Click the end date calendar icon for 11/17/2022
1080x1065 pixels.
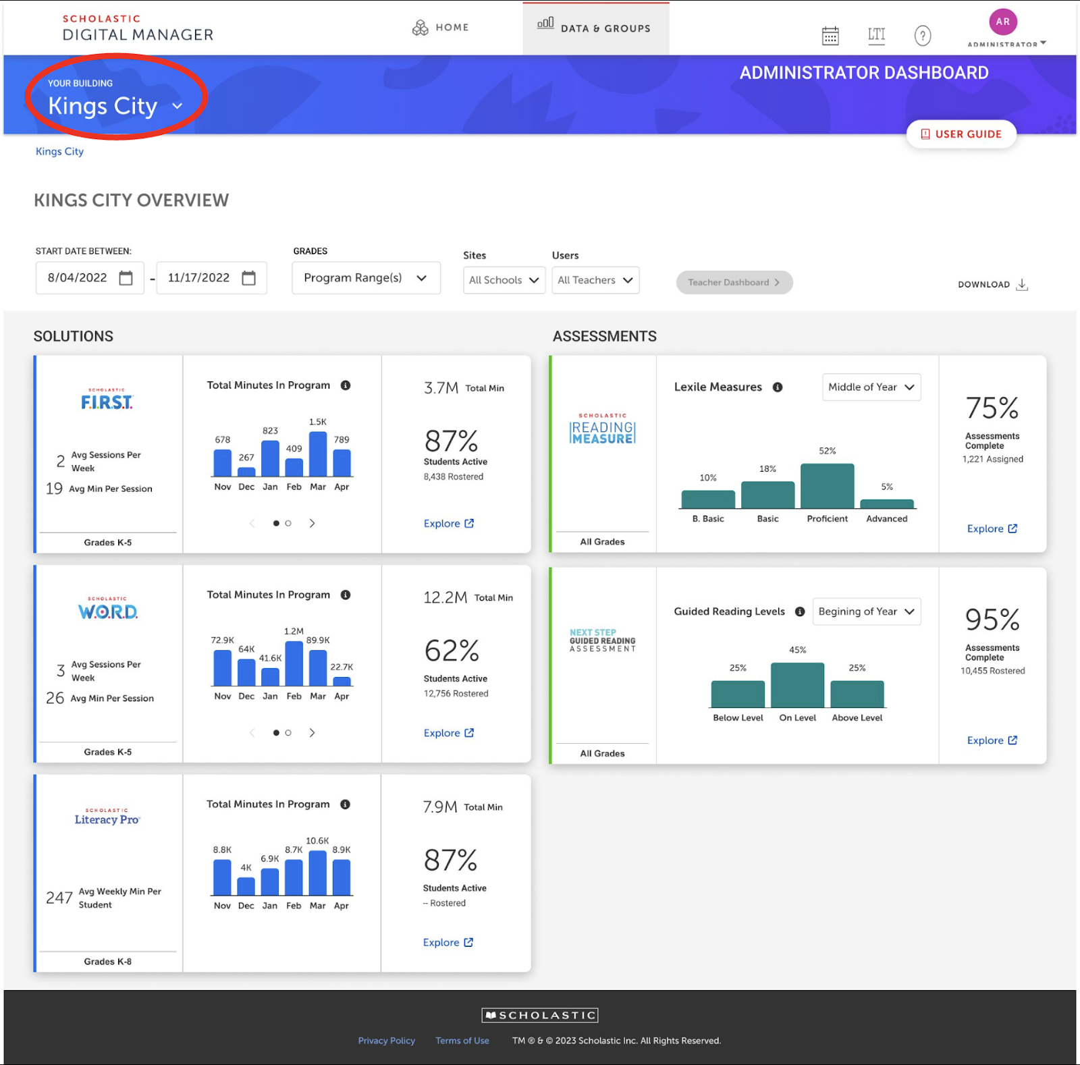coord(249,278)
